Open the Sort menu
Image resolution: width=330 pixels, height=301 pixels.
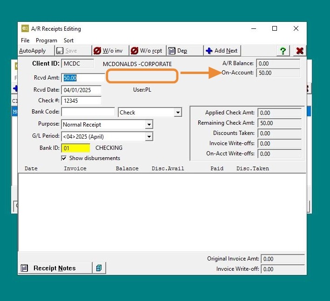pos(68,40)
